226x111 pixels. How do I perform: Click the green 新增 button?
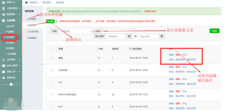50,21
